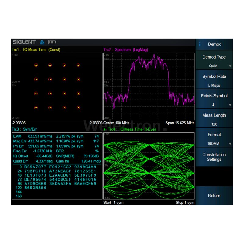
Task: Click the battery indicator icon
Action: pos(52,42)
